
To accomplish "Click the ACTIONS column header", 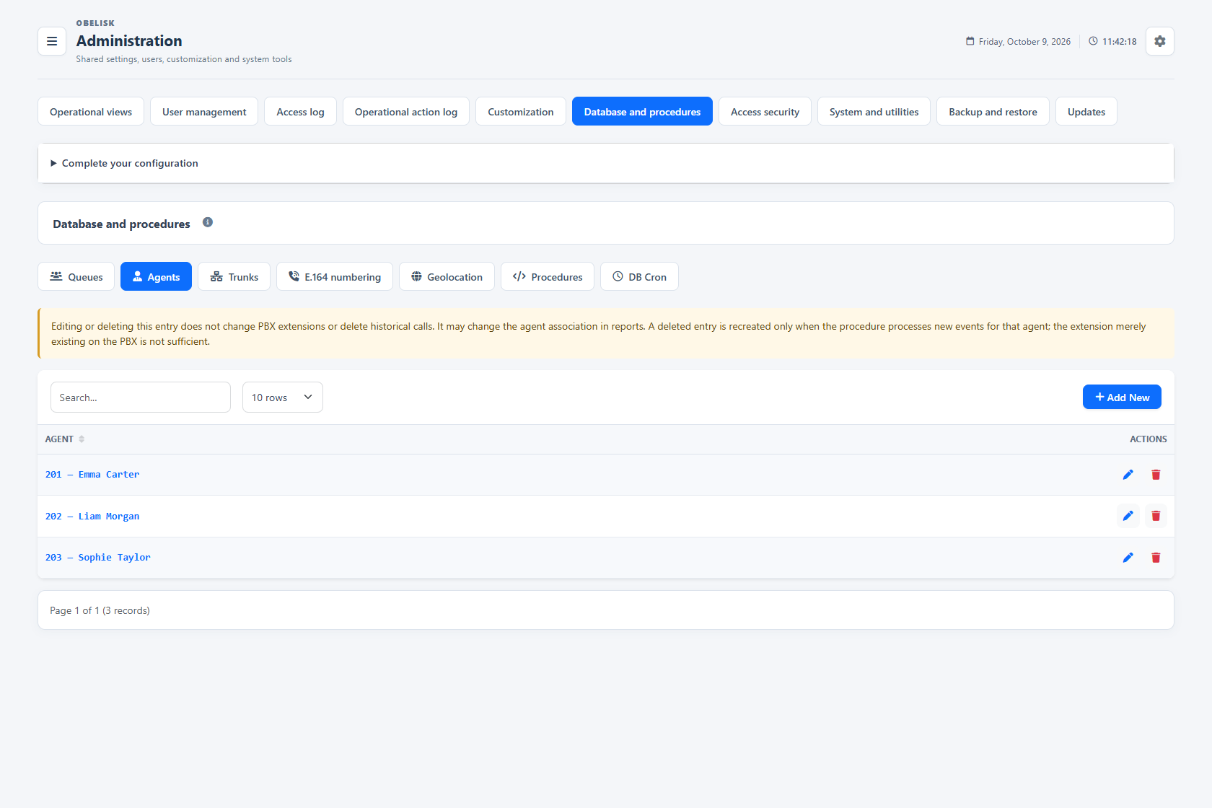I will click(1148, 439).
